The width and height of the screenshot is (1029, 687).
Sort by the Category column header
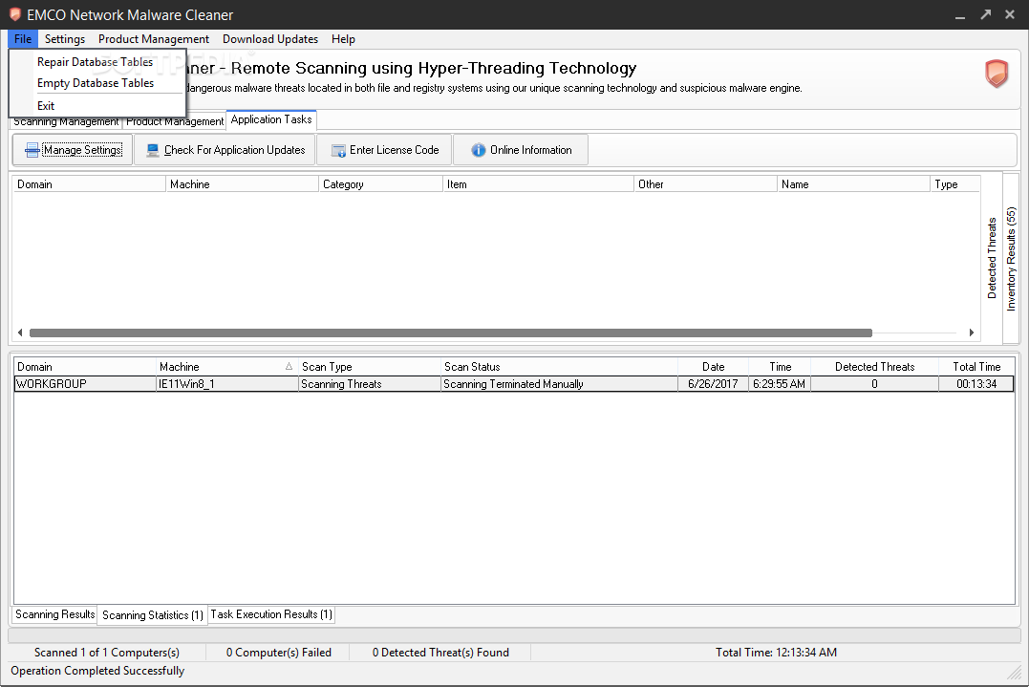coord(380,184)
